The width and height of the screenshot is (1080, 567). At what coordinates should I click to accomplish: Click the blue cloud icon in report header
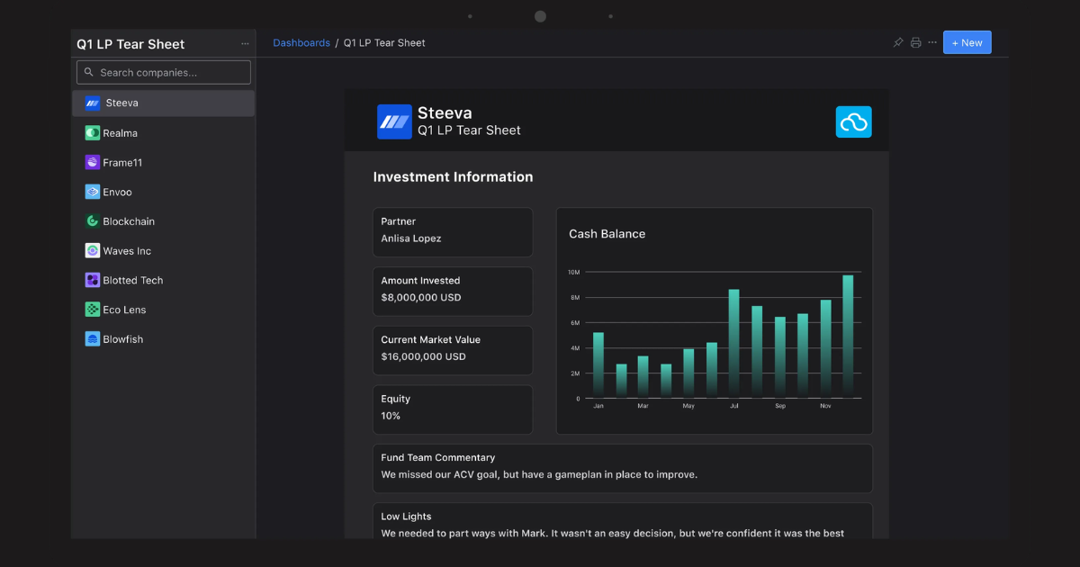pyautogui.click(x=853, y=121)
